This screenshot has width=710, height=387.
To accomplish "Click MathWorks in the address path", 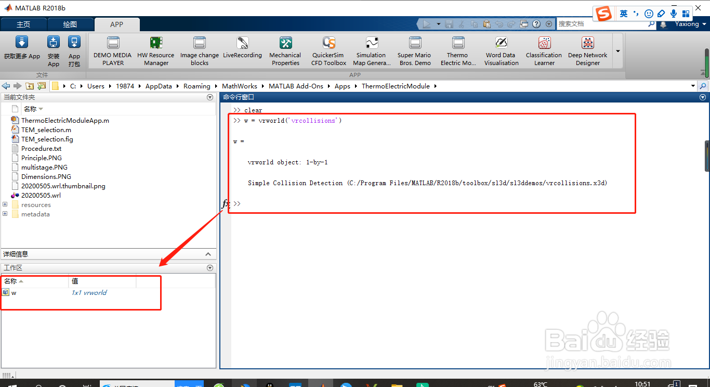I will coord(240,86).
